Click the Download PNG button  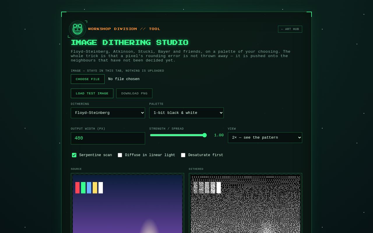pyautogui.click(x=134, y=93)
